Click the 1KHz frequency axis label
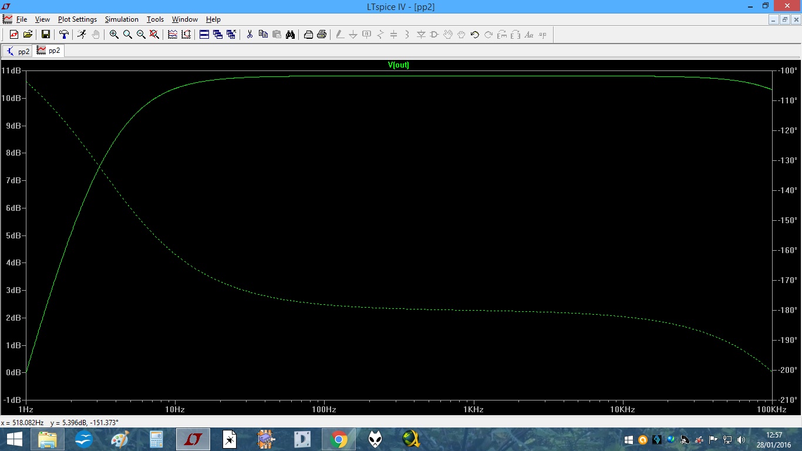802x451 pixels. coord(473,409)
